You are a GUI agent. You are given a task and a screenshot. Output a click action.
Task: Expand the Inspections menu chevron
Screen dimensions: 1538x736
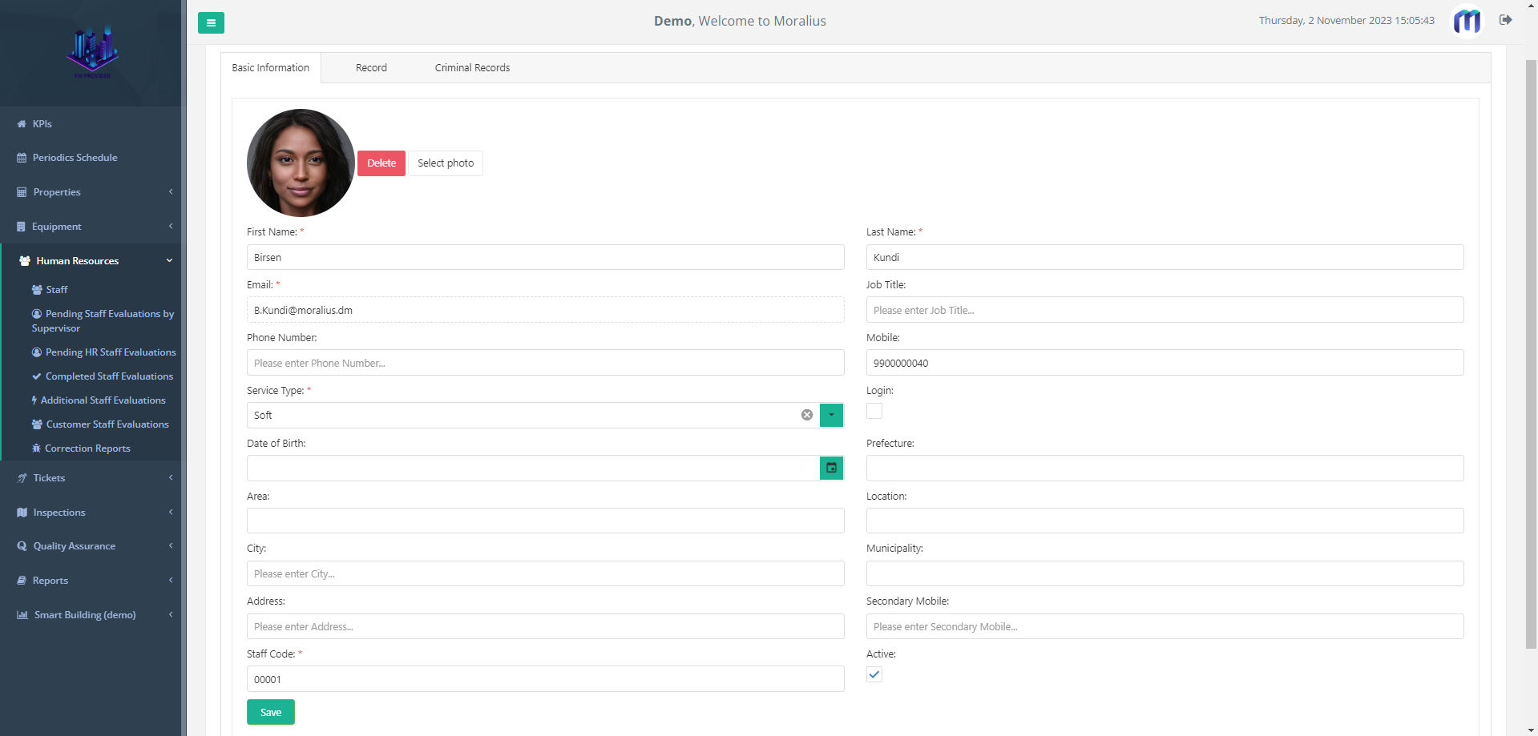click(x=171, y=512)
